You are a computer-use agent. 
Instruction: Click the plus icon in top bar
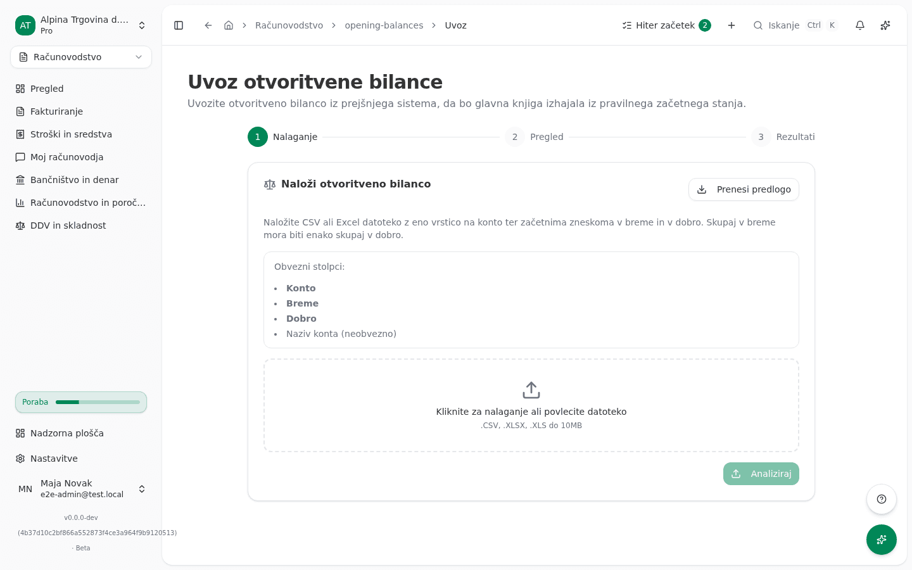731,25
